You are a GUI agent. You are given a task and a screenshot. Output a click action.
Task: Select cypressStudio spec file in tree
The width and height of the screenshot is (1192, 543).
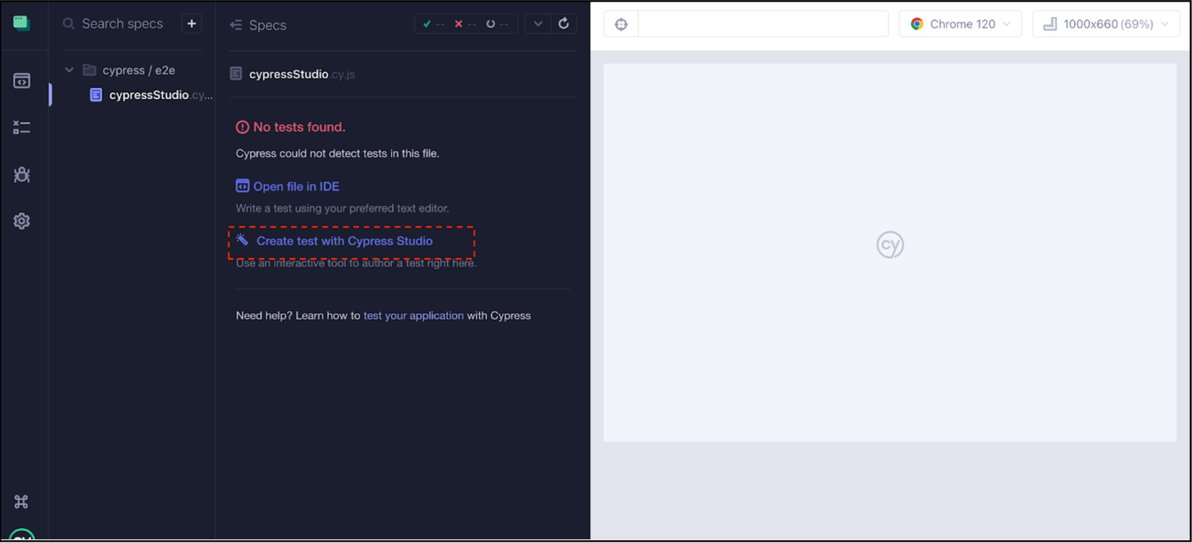pos(149,95)
